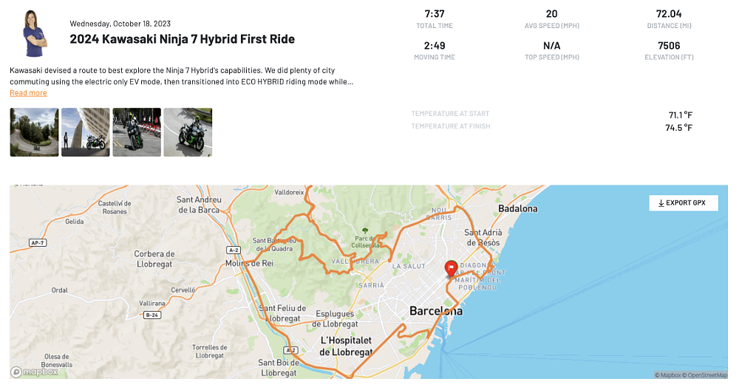Click the A-2 shield near Molins de Rei
This screenshot has width=739, height=390.
234,250
